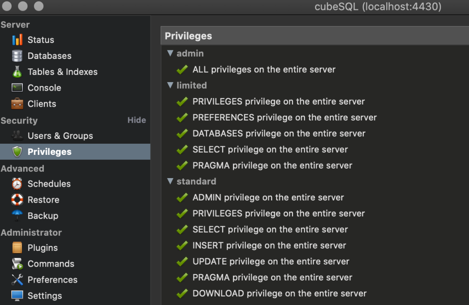The height and width of the screenshot is (305, 469).
Task: Select limited 'PRAGMA privilege on the entire server'
Action: pos(272,165)
